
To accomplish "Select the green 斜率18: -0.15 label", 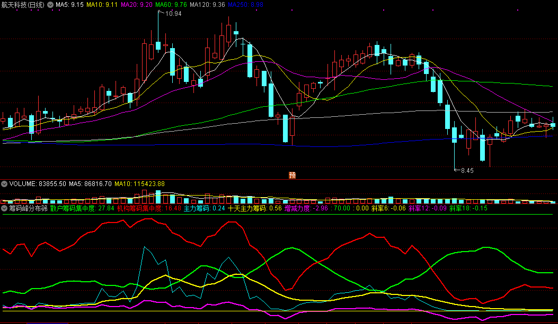I will pyautogui.click(x=468, y=208).
